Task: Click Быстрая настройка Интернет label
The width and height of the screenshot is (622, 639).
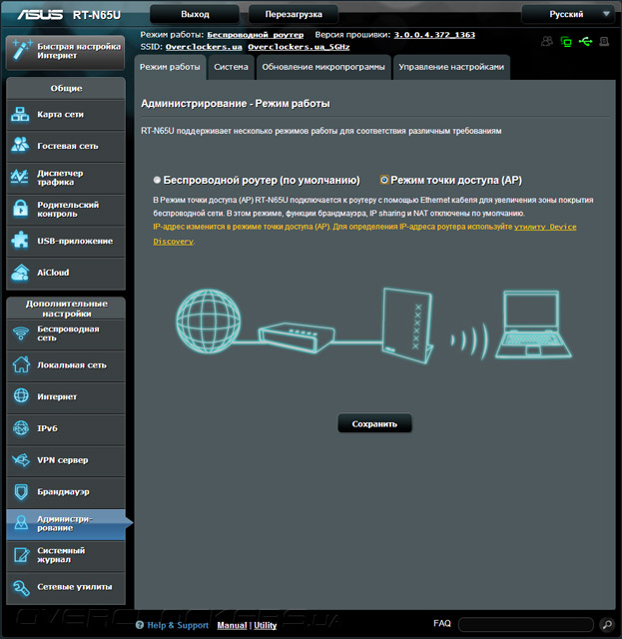Action: coord(79,51)
